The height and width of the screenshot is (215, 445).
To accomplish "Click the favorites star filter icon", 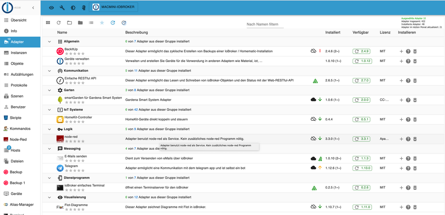I will point(102,23).
